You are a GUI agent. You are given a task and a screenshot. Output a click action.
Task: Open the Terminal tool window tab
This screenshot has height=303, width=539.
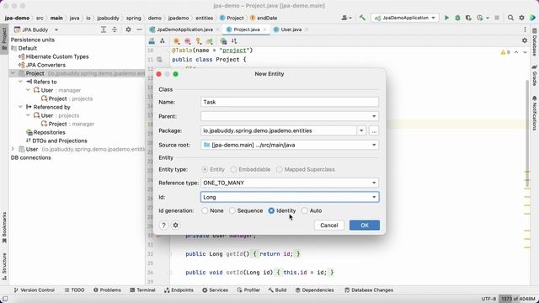tap(142, 290)
